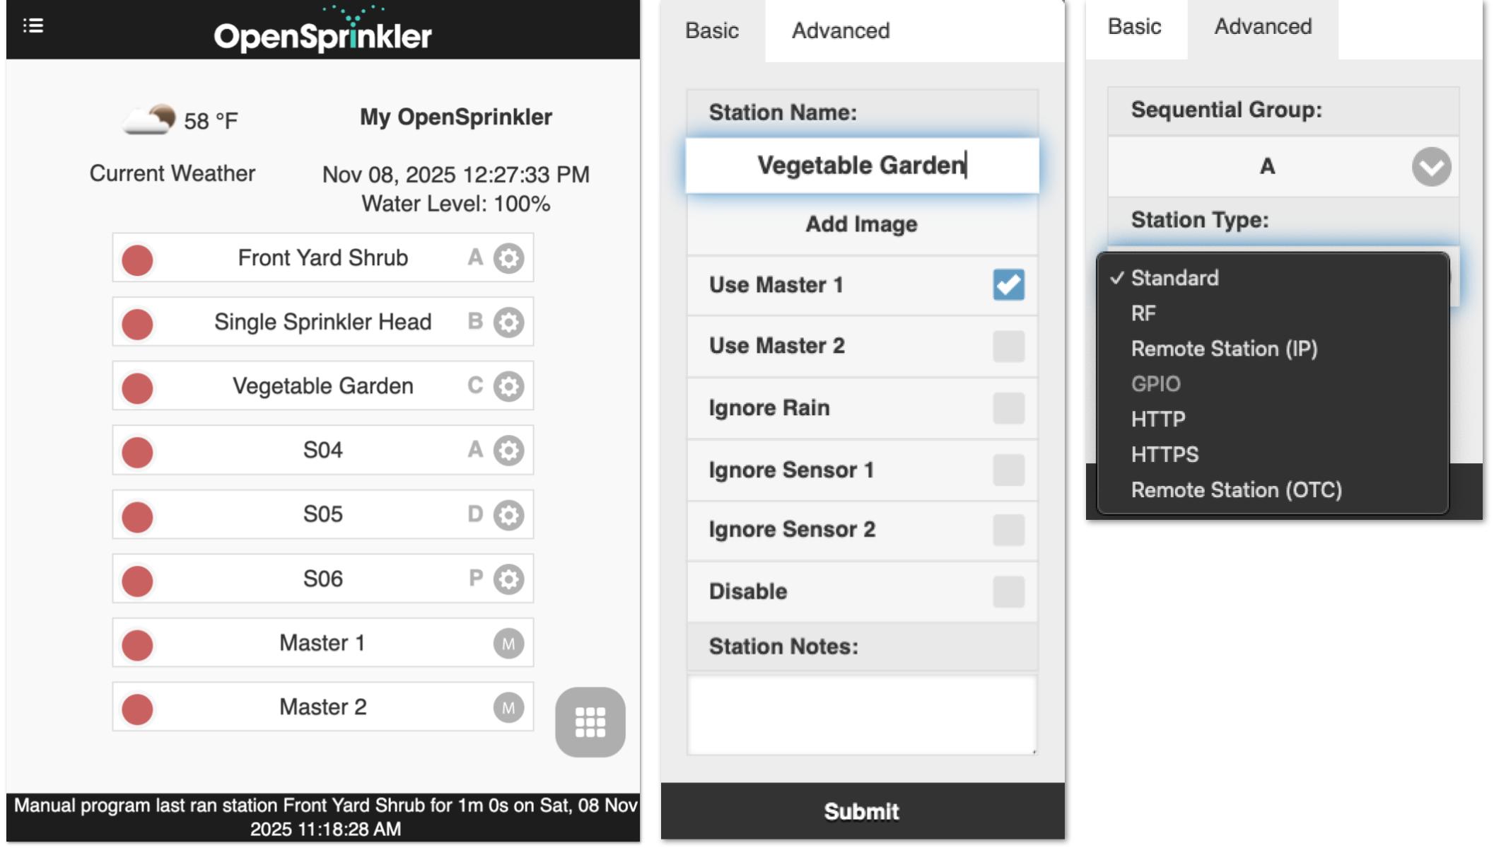Switch to the Basic tab
Viewport: 1494px width, 848px height.
point(711,30)
